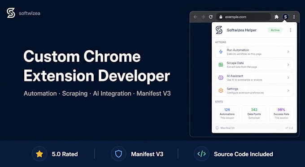Click the padlock icon in address bar

pyautogui.click(x=221, y=17)
